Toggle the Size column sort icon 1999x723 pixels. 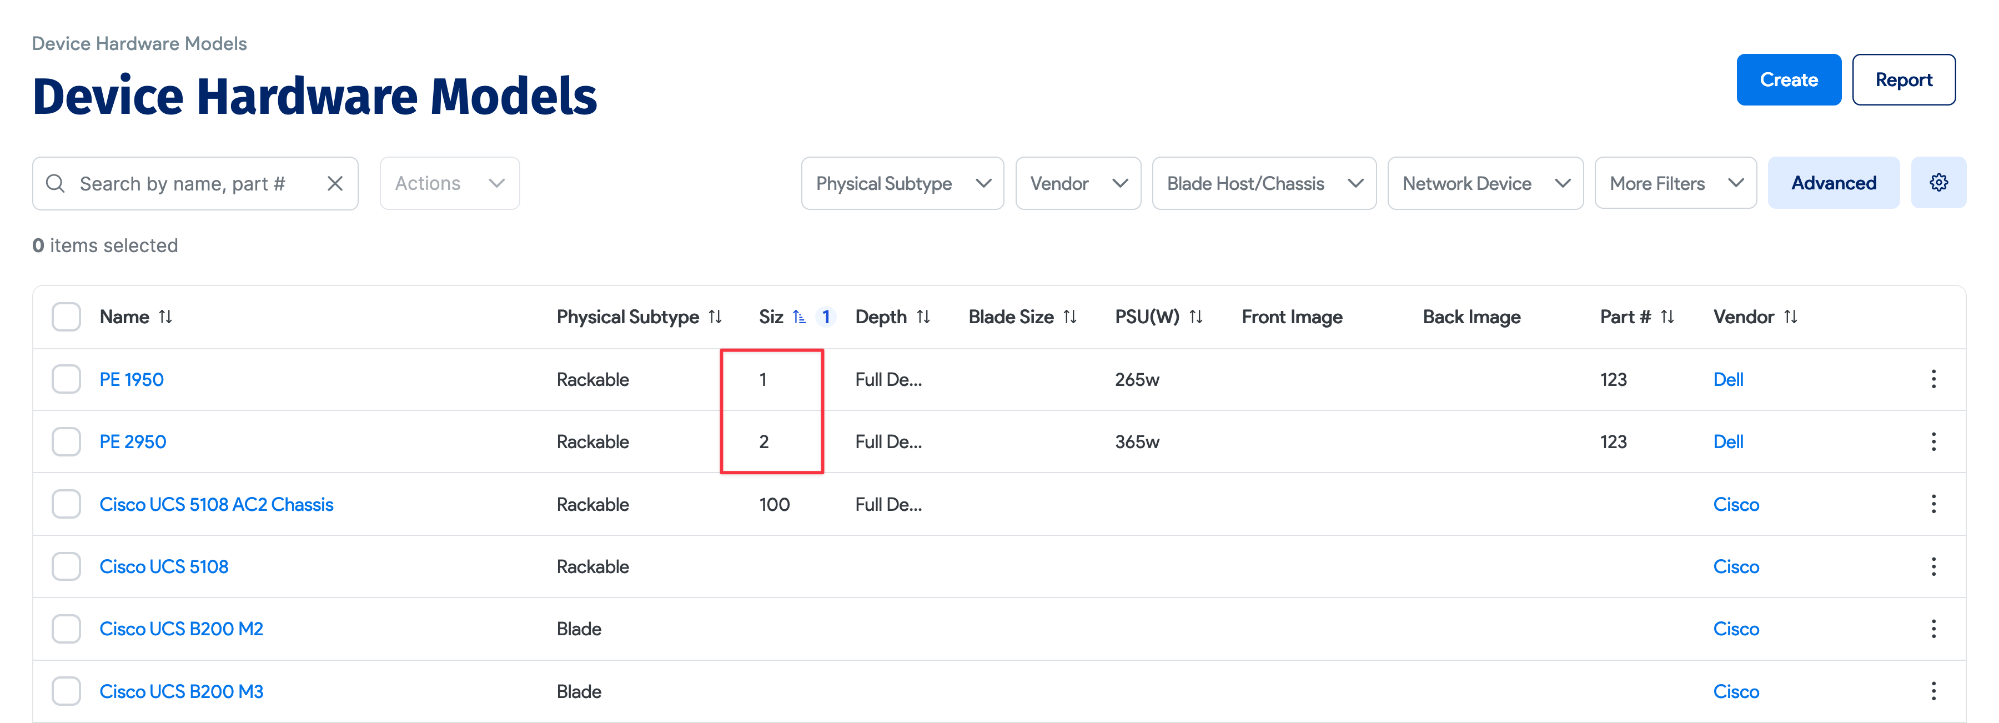[798, 317]
